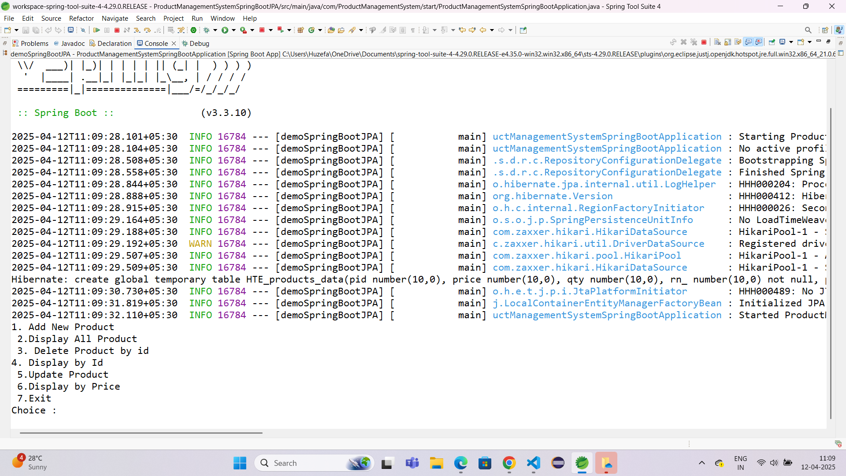Click the Clear Console icon
The width and height of the screenshot is (846, 476).
coord(717,42)
